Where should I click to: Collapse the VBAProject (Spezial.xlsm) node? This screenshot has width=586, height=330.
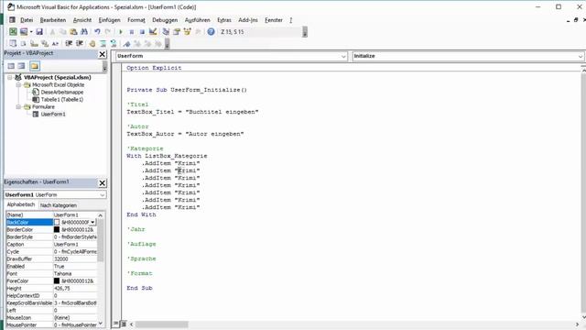pos(10,77)
